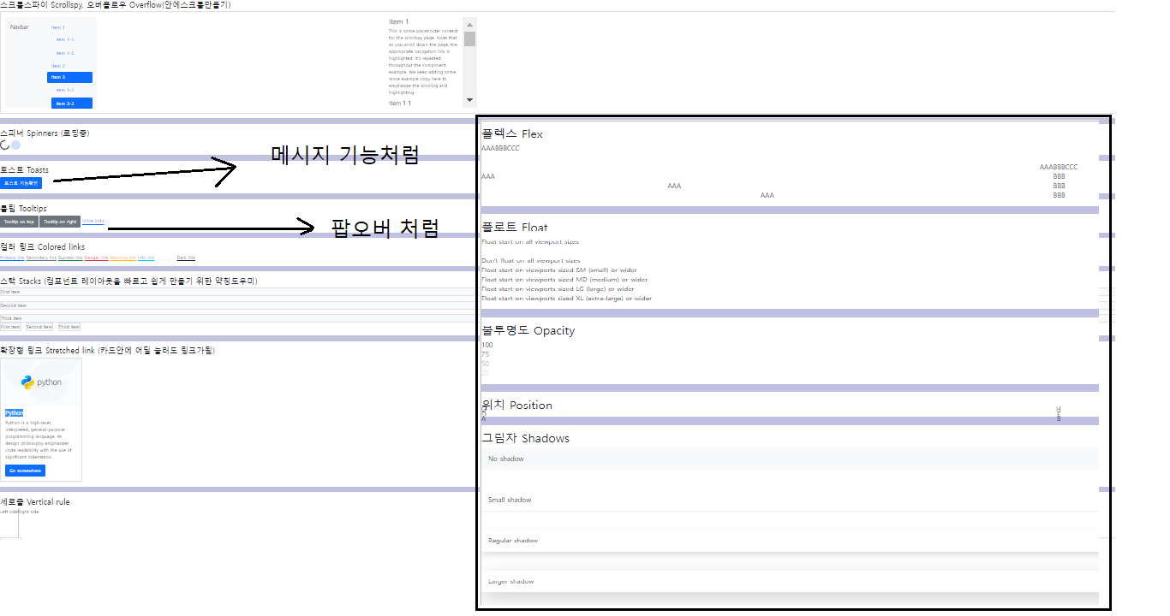Click the up arrow of the overflow scrollbar
This screenshot has width=1170, height=616.
point(470,25)
